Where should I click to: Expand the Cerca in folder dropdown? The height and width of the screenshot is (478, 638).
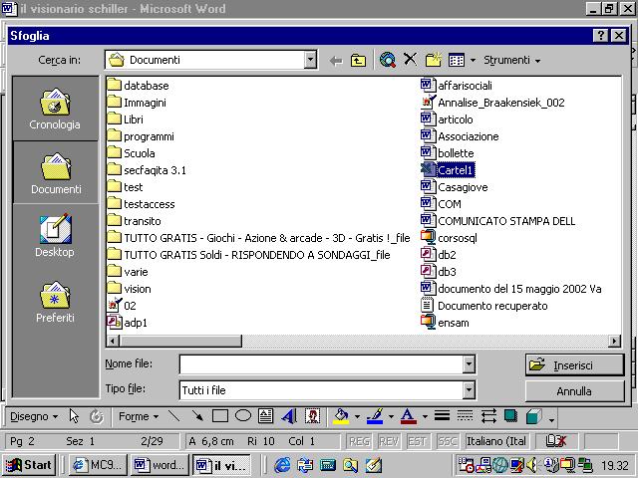[310, 60]
